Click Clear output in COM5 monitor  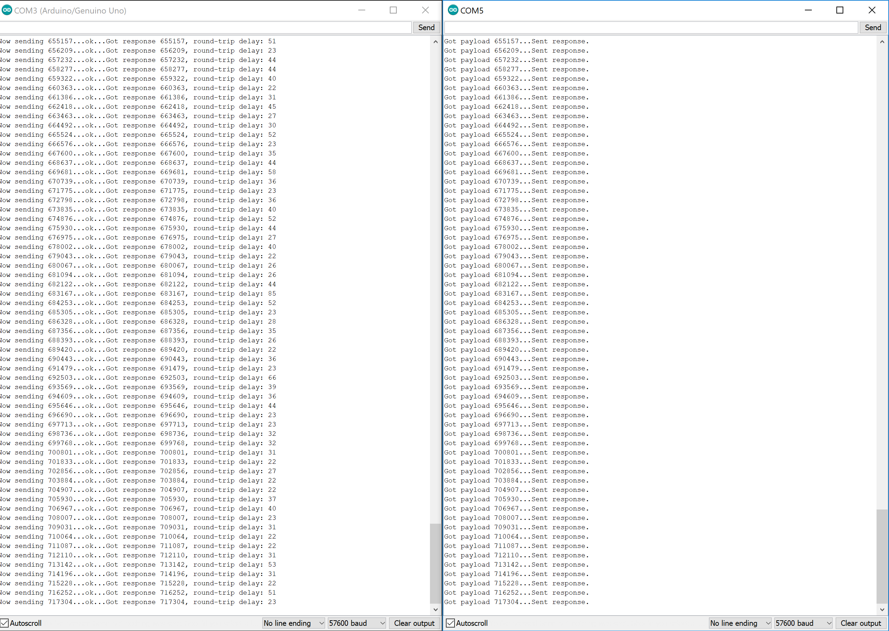click(861, 623)
